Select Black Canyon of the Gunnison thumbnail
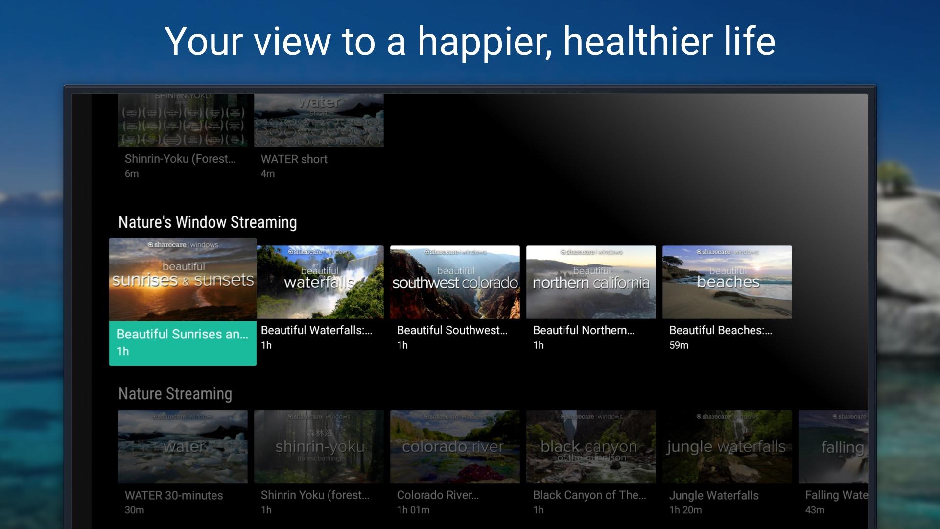 click(x=591, y=447)
